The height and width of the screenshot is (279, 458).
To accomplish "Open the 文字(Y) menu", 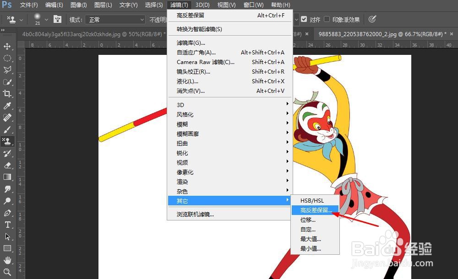I will pyautogui.click(x=128, y=5).
